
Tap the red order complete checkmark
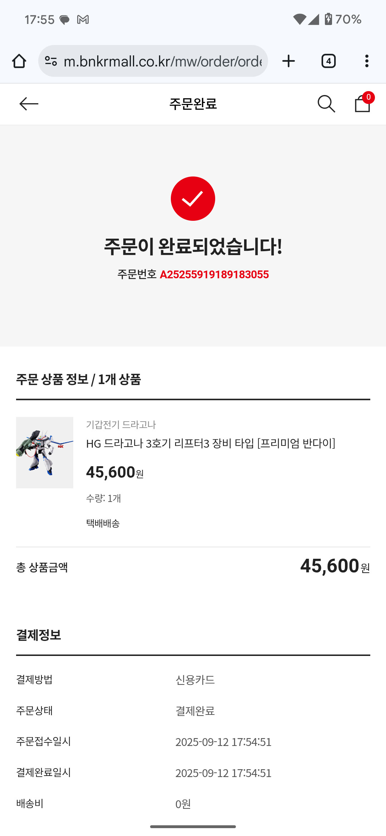193,199
